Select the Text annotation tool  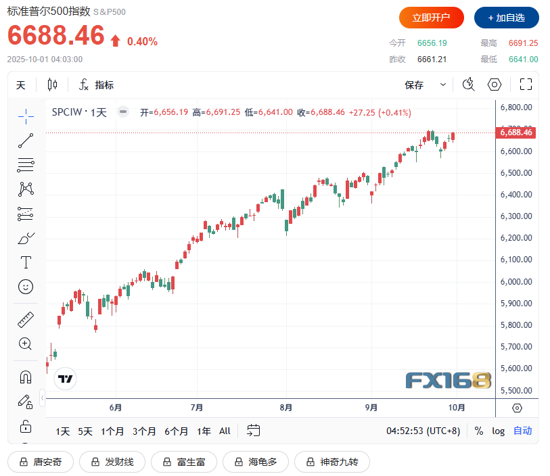pos(26,262)
